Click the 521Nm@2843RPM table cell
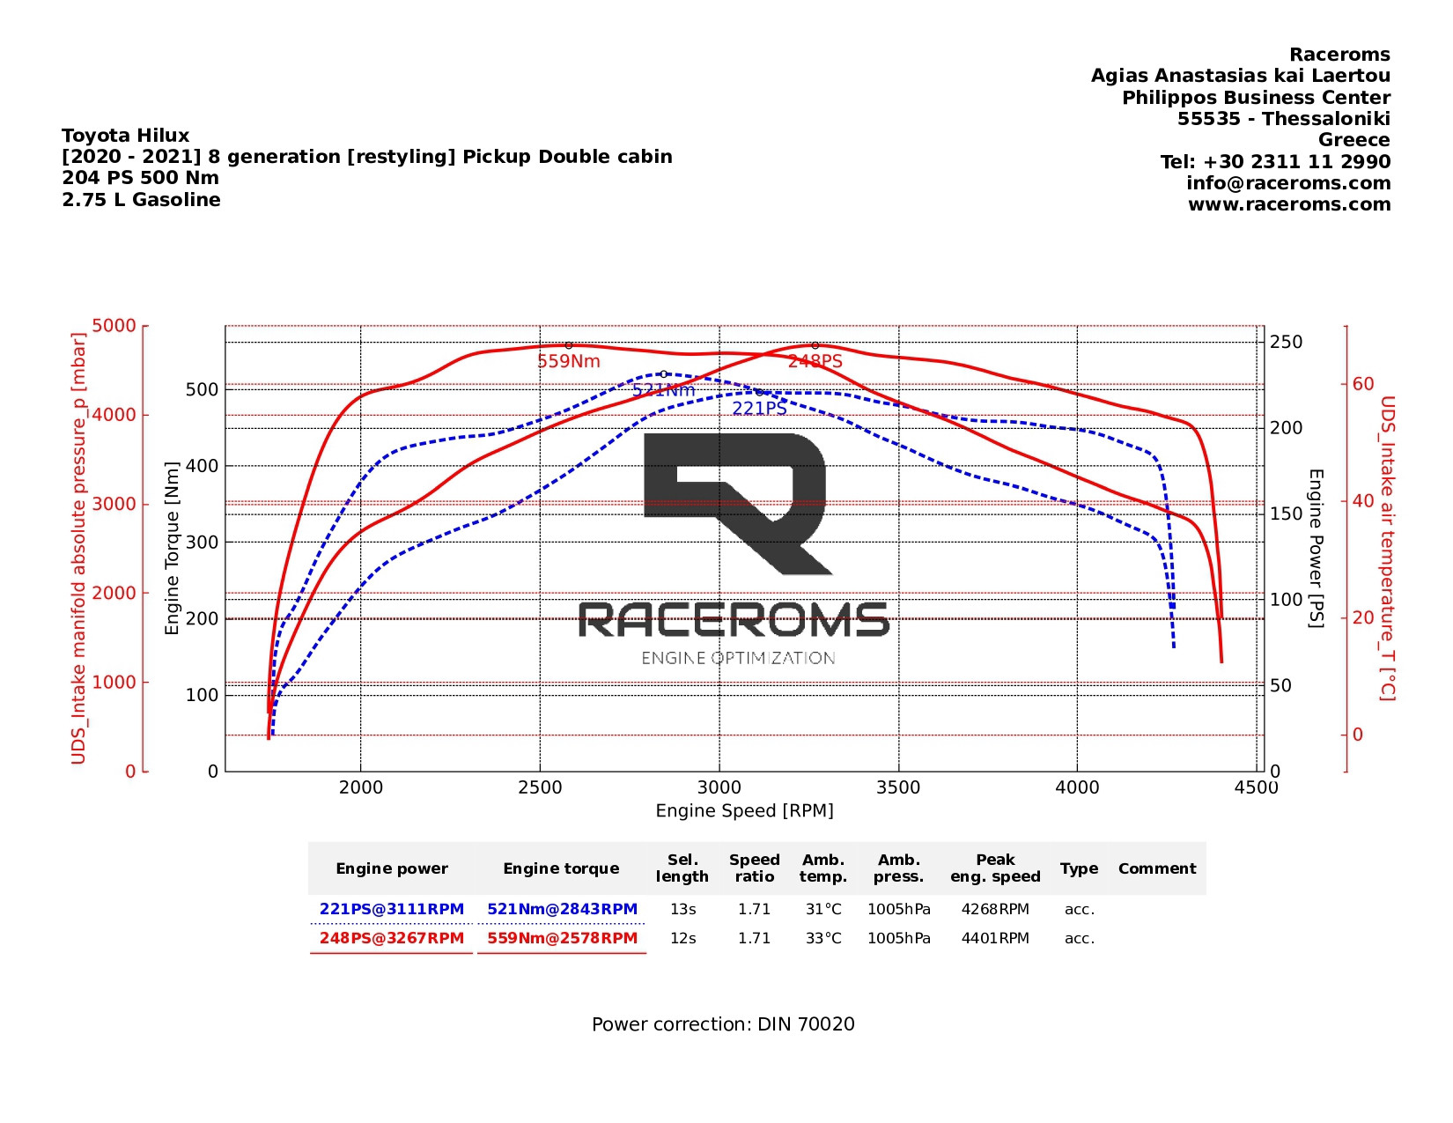Image resolution: width=1453 pixels, height=1123 pixels. point(563,909)
